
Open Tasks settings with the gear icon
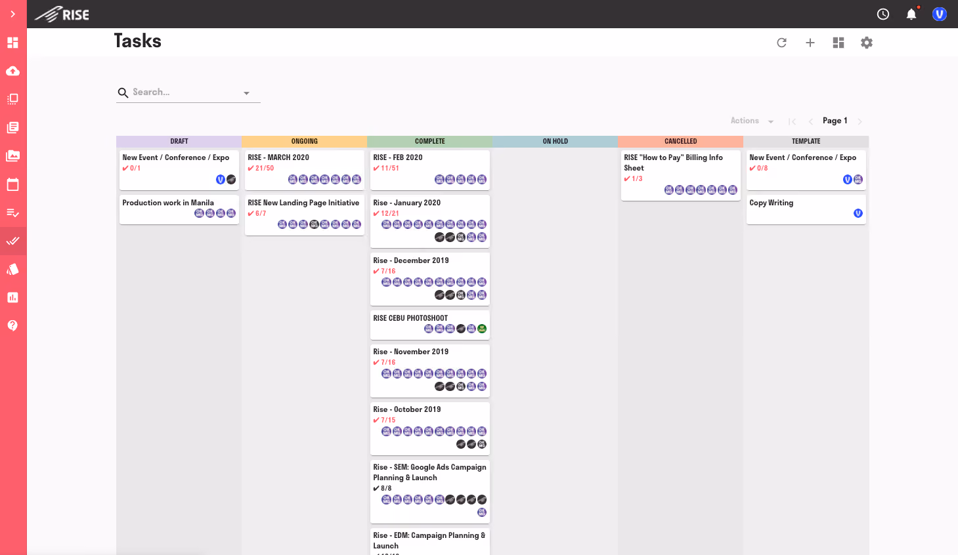pyautogui.click(x=867, y=43)
